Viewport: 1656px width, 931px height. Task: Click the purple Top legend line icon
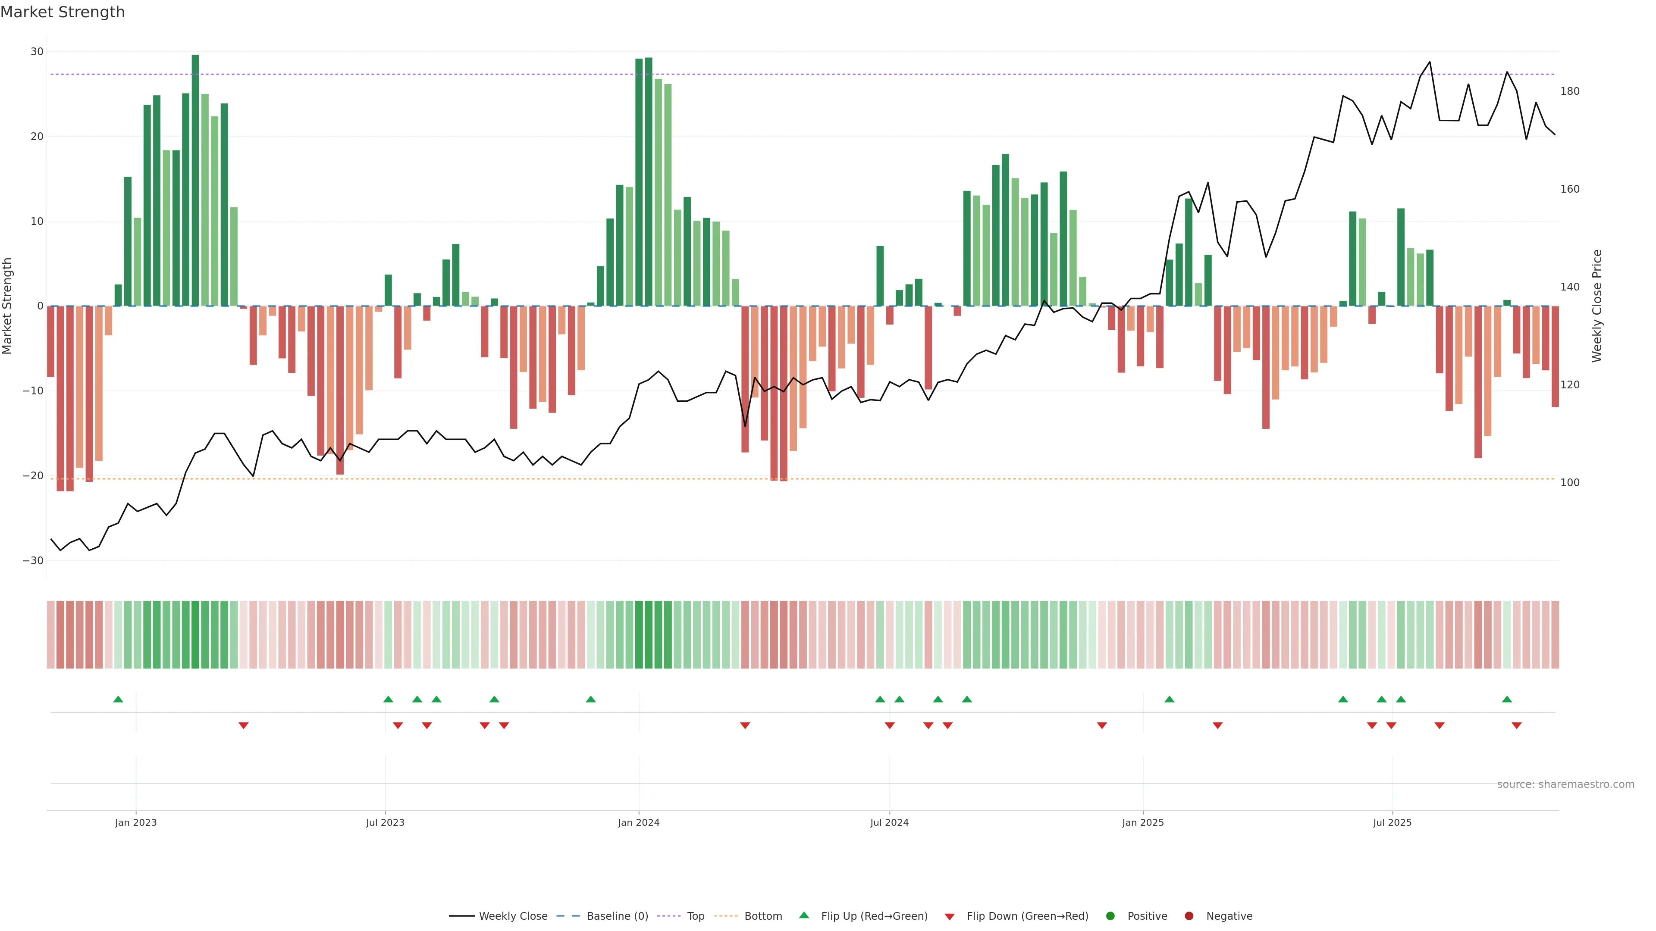669,916
